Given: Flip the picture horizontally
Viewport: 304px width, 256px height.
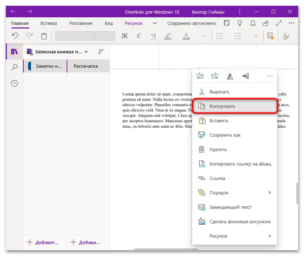Looking at the screenshot, I should (x=230, y=76).
